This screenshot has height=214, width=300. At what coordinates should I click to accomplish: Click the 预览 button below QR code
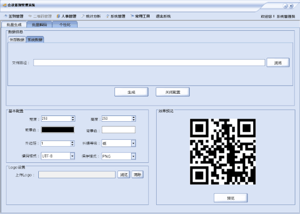(x=230, y=197)
